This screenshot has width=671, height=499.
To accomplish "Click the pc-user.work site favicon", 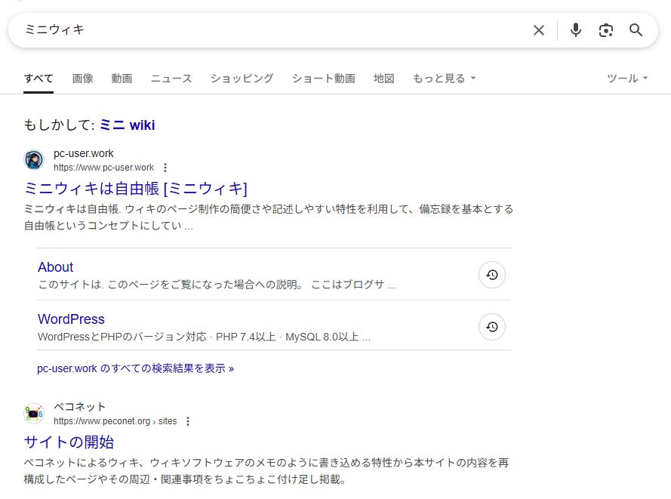I will tap(34, 159).
